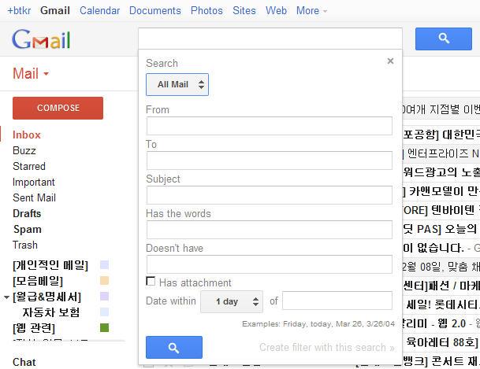Open email mentioning 워드광고의 노출
480x369 pixels.
[x=441, y=172]
